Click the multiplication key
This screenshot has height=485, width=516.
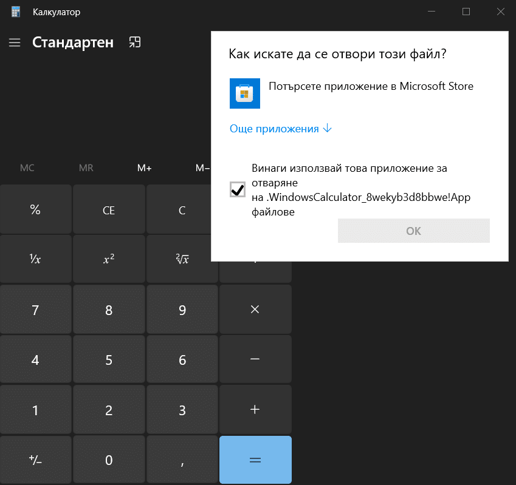coord(255,310)
